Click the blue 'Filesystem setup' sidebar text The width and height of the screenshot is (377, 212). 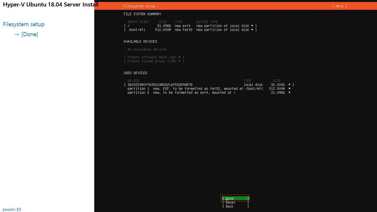point(24,24)
